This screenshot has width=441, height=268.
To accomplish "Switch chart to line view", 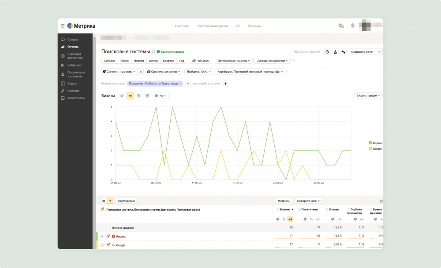I will click(130, 96).
